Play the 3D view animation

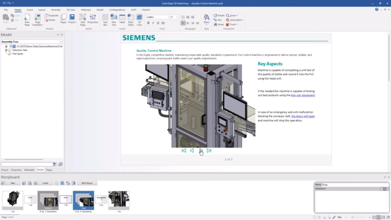(201, 151)
